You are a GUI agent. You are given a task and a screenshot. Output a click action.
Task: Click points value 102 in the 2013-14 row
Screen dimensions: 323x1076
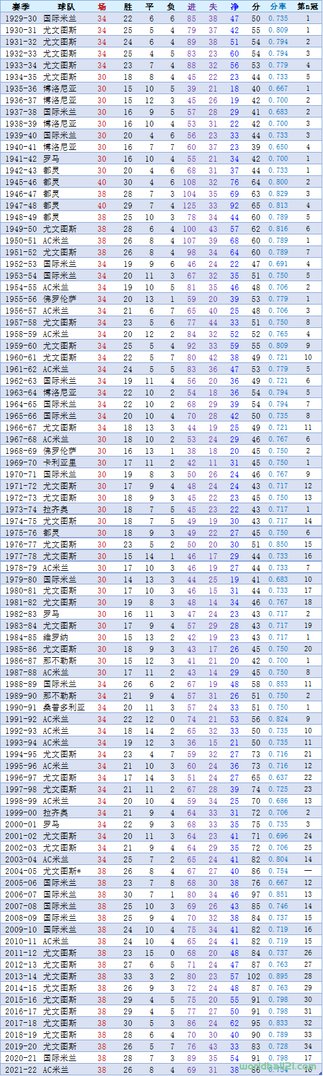254,976
